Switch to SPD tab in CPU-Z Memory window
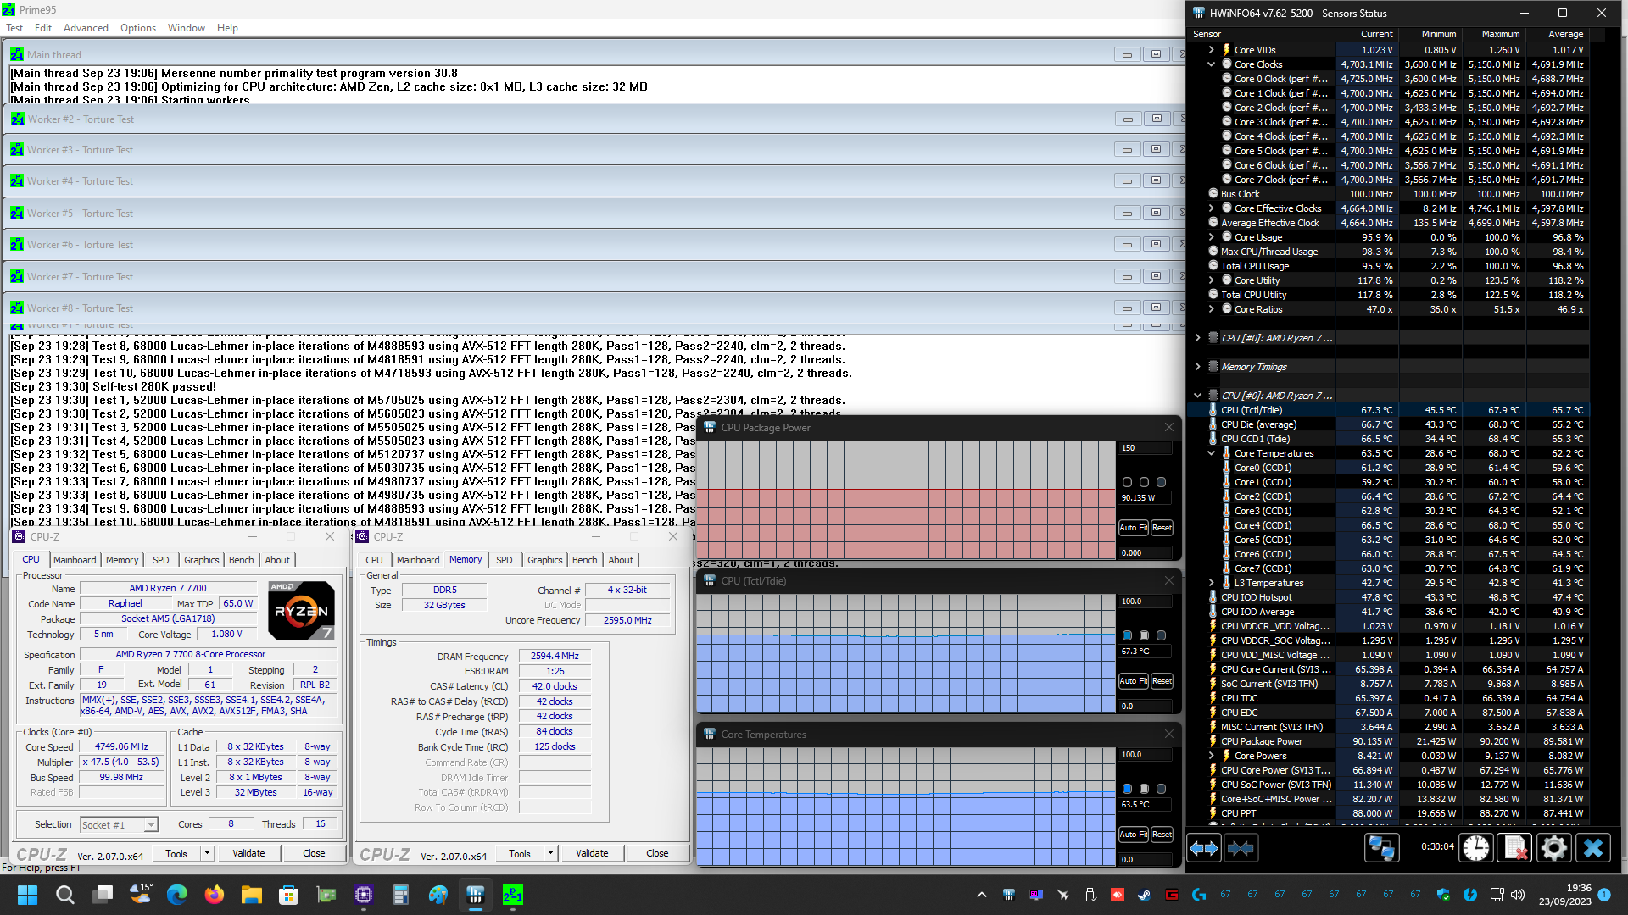The height and width of the screenshot is (915, 1628). pos(504,560)
